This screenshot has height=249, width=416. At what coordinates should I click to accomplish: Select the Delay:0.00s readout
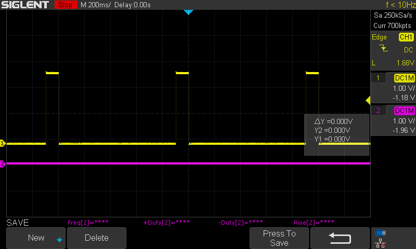(x=133, y=5)
